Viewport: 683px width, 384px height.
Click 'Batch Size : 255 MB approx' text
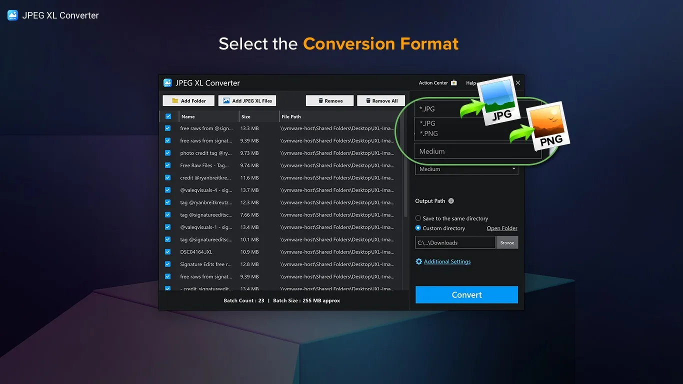(x=306, y=300)
